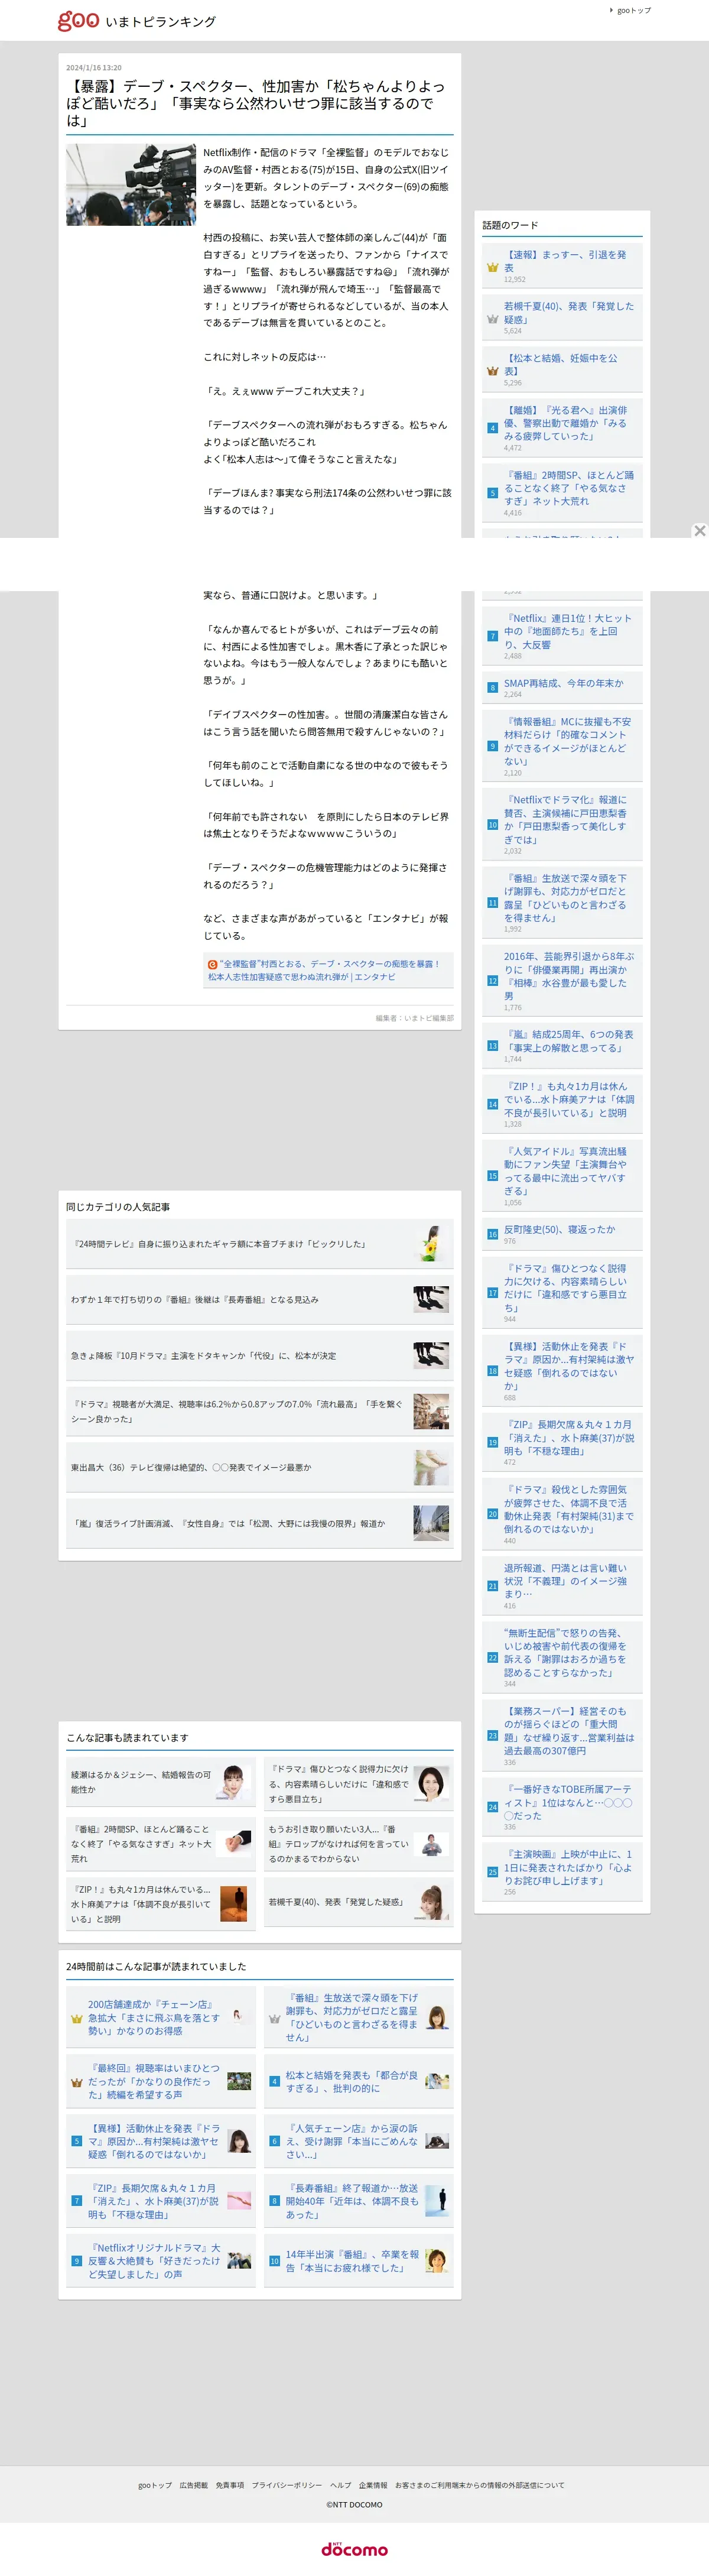709x2576 pixels.
Task: Click the いまトピランキング site title
Action: [x=161, y=21]
